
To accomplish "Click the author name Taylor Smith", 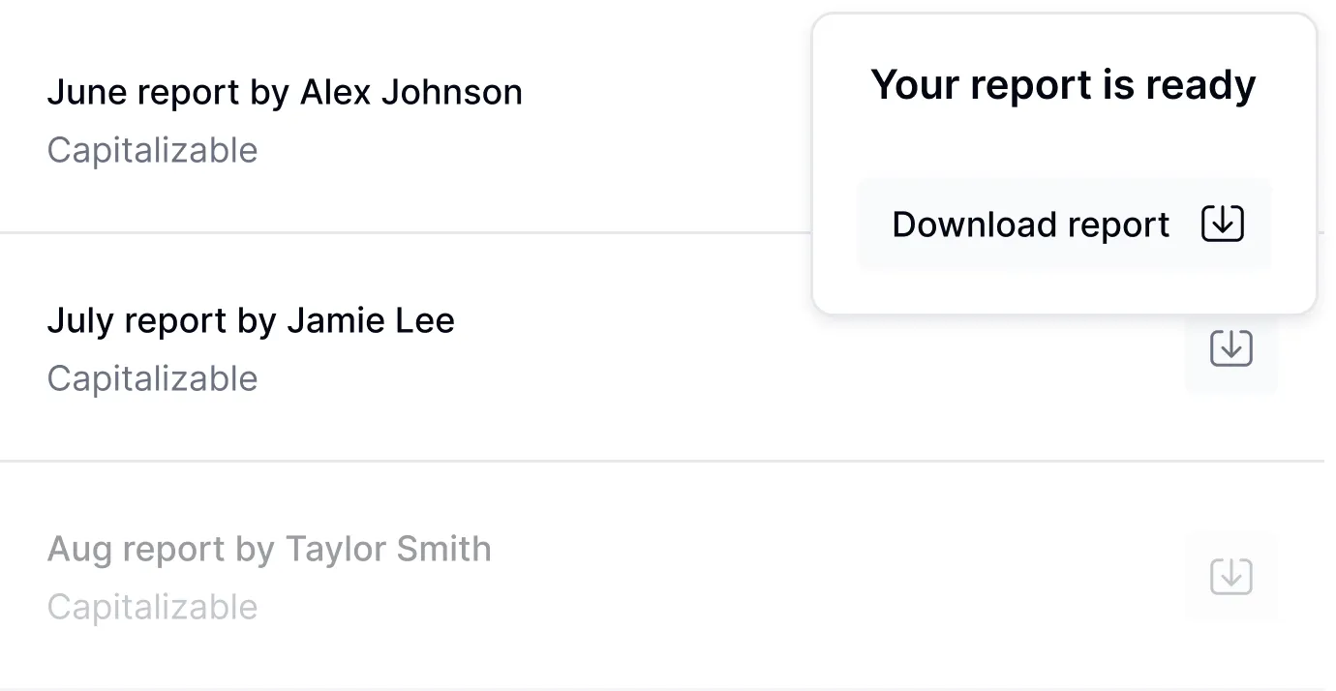I will tap(387, 549).
